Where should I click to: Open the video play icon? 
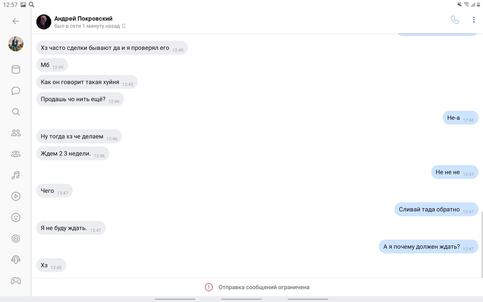point(16,196)
